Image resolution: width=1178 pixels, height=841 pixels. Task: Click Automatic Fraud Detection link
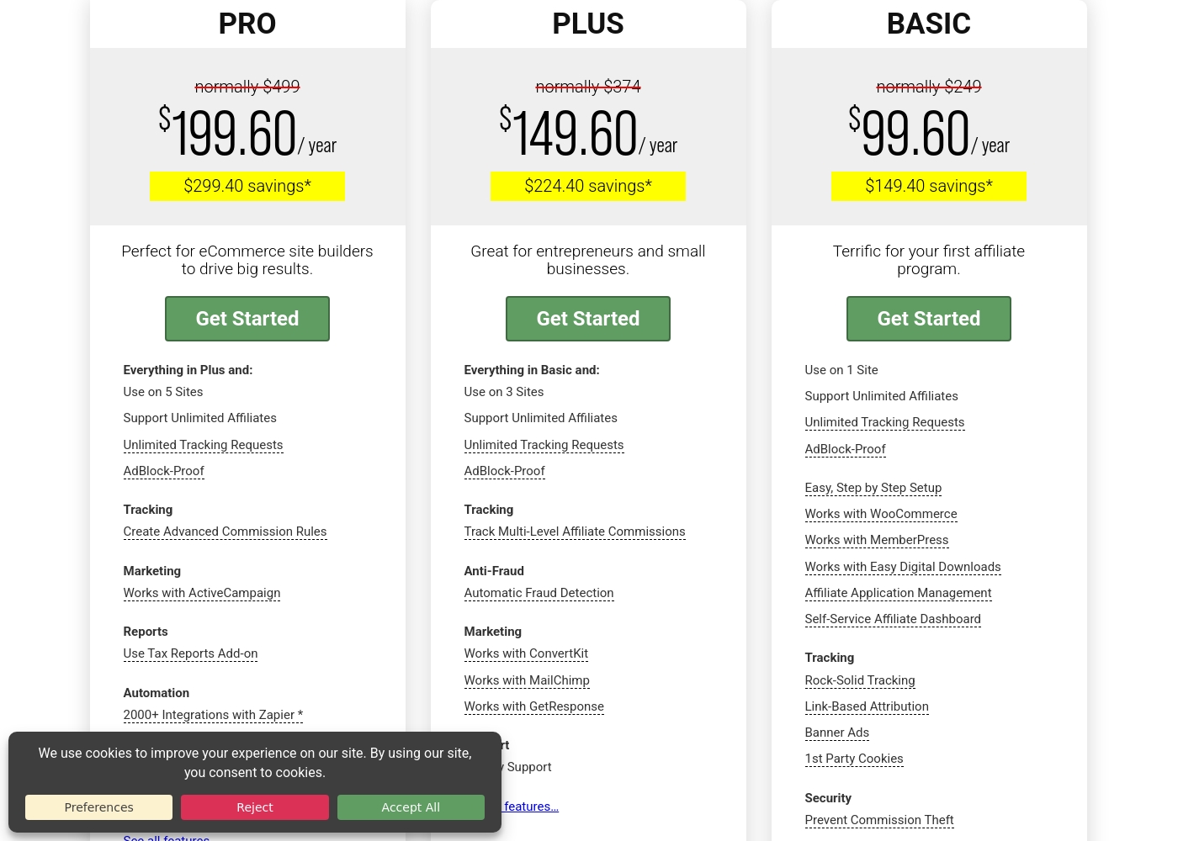pos(539,593)
